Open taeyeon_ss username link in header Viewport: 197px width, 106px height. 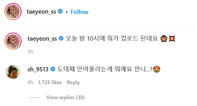pos(41,12)
